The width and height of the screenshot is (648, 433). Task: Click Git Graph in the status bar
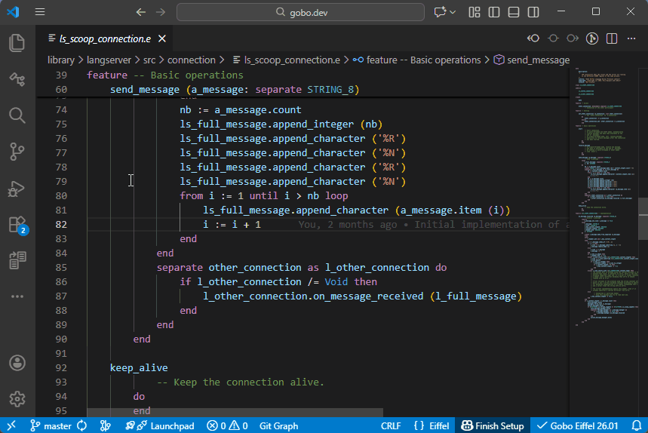[x=278, y=425]
